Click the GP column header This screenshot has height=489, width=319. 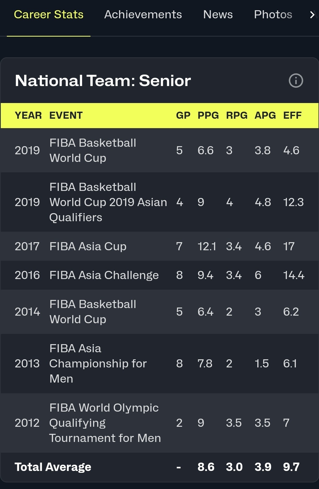click(x=183, y=115)
